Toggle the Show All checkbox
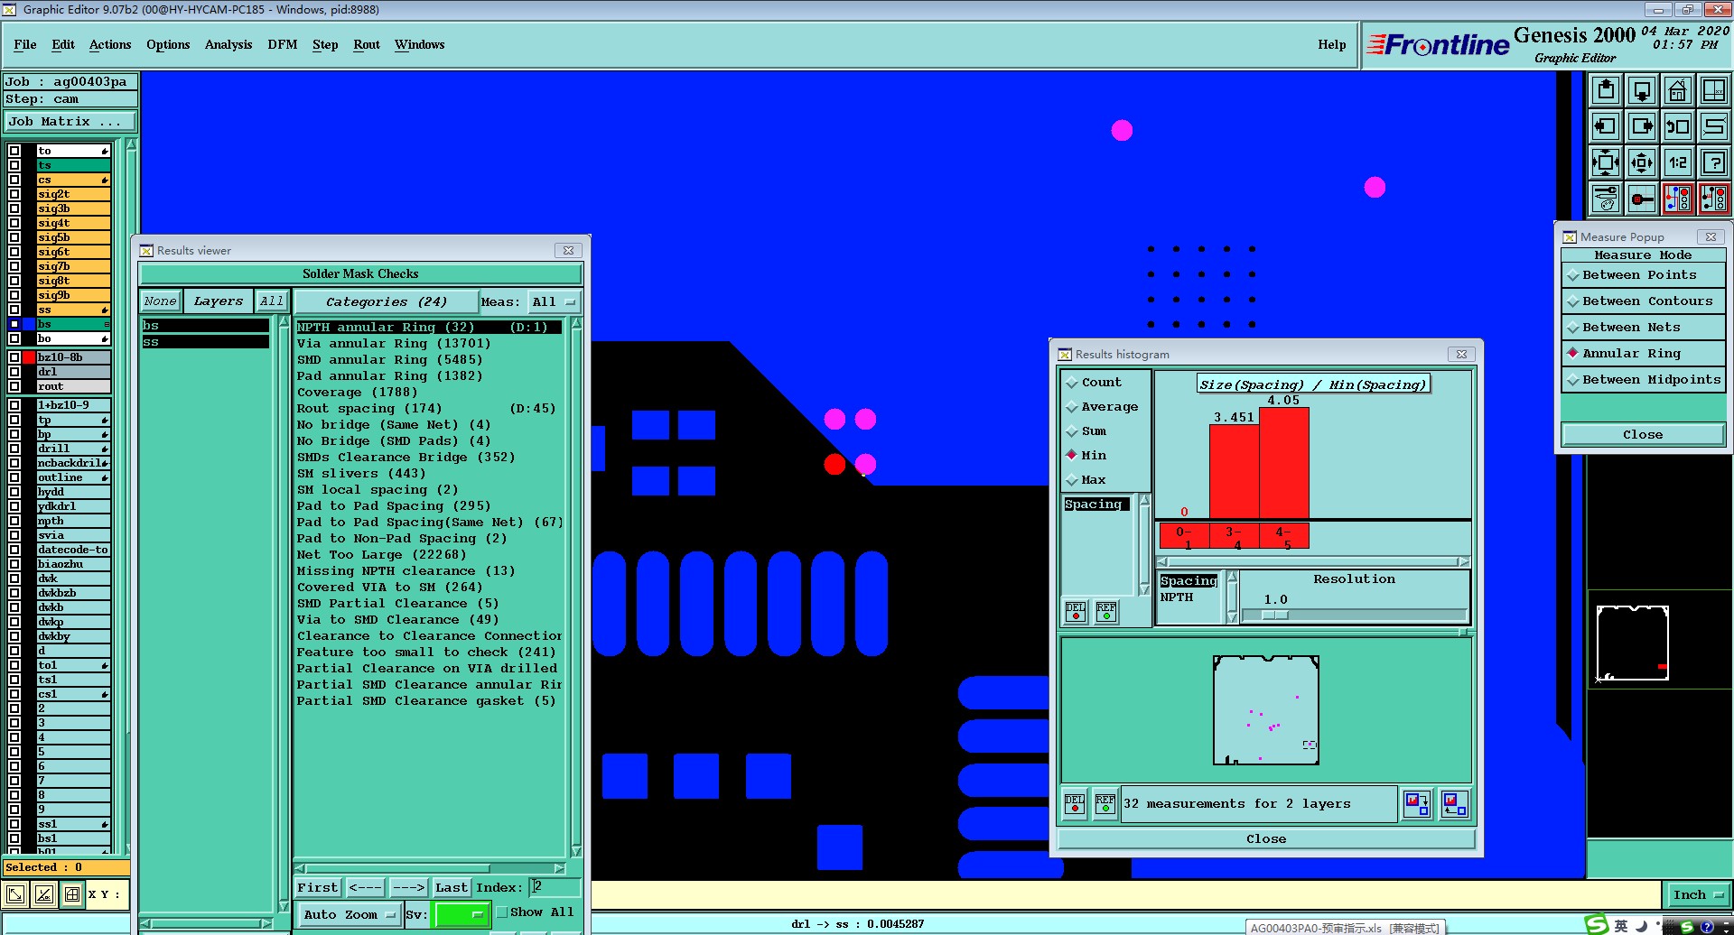Viewport: 1734px width, 935px height. click(503, 912)
